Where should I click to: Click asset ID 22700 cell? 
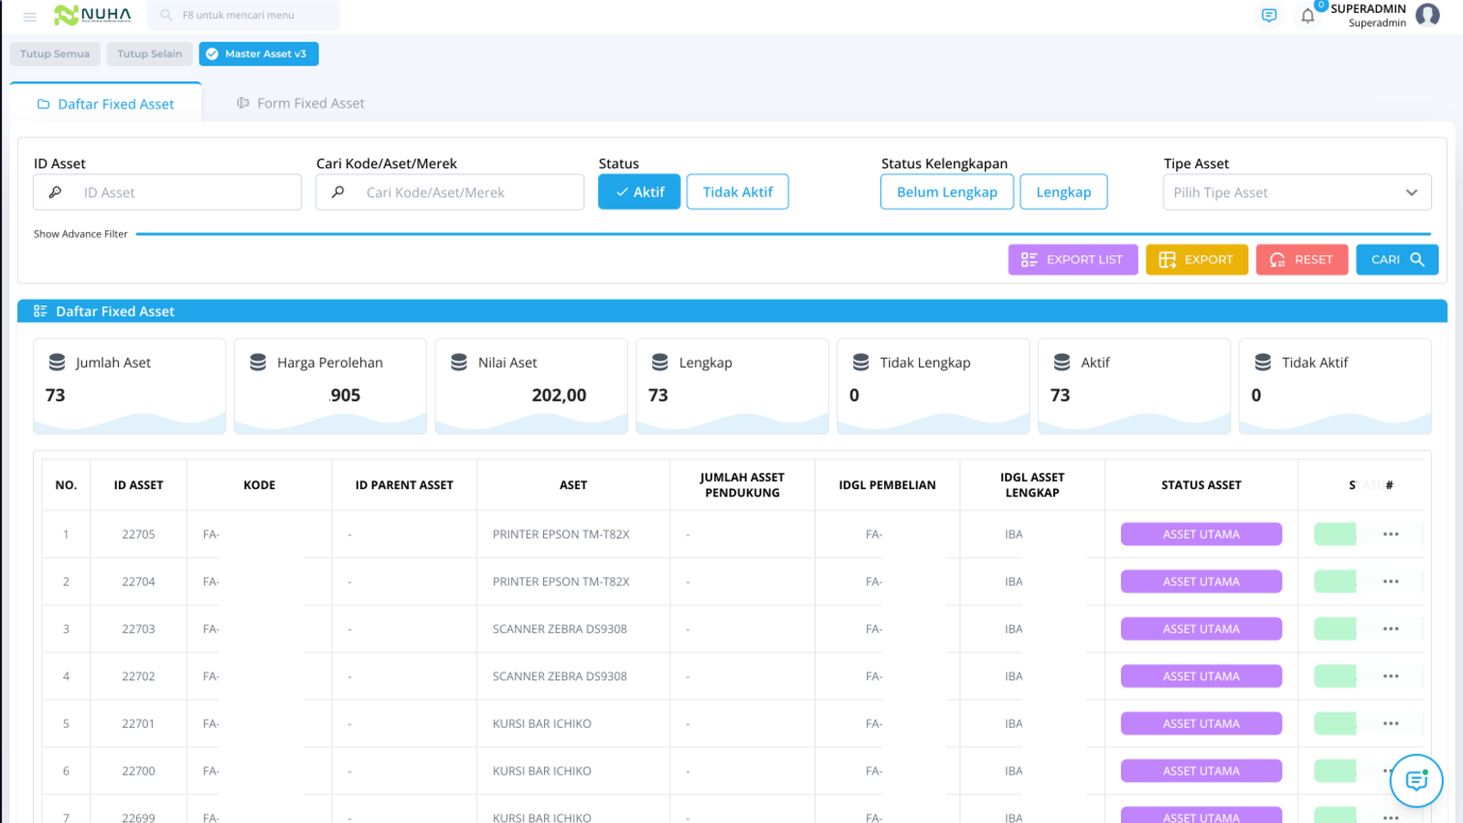click(x=138, y=771)
